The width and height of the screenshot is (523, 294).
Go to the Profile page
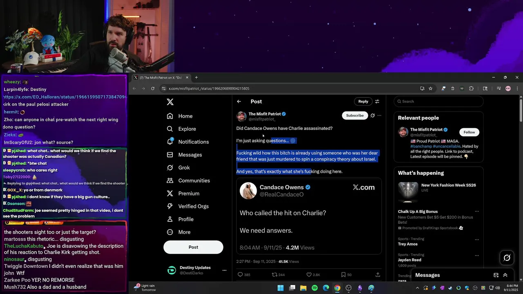[180, 219]
